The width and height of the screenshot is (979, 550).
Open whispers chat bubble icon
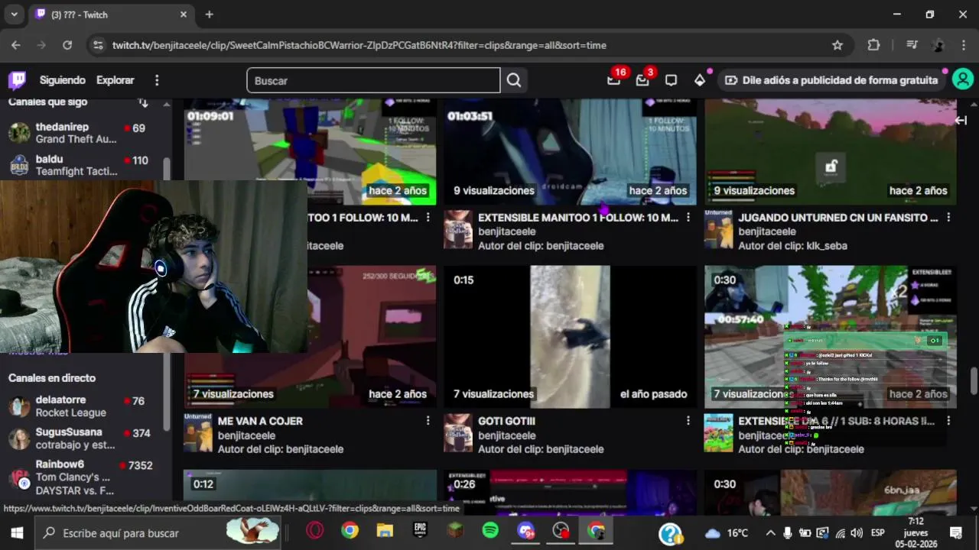coord(671,80)
